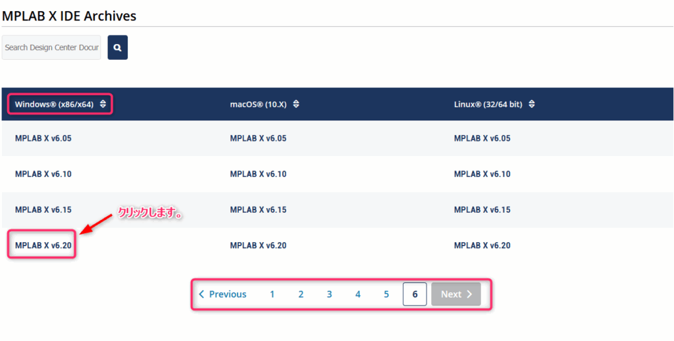This screenshot has height=341, width=674.
Task: Click the magnifier search button
Action: [x=117, y=47]
